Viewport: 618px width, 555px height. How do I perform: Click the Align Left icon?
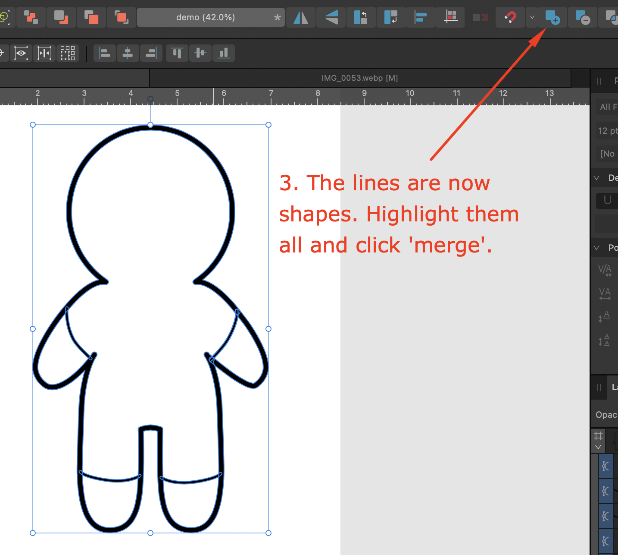point(105,53)
